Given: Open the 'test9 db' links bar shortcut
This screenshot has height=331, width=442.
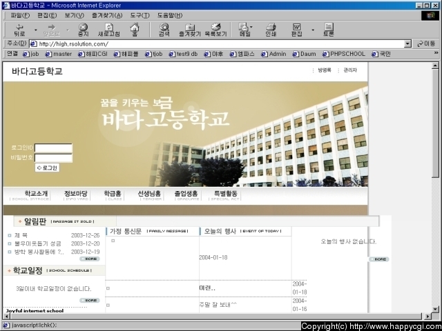Looking at the screenshot, I should [x=183, y=54].
